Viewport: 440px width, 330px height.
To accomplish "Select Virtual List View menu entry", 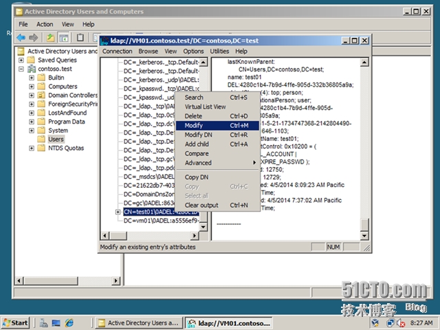I will 217,107.
